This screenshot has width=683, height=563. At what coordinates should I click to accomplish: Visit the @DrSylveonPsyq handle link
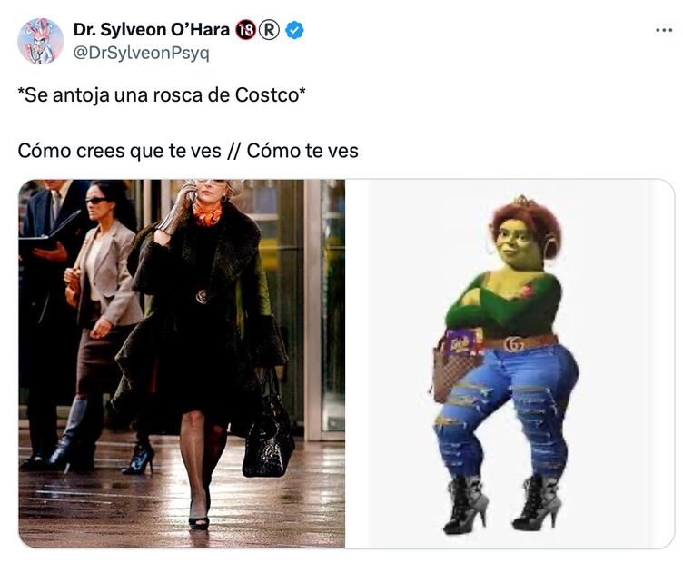pos(142,53)
